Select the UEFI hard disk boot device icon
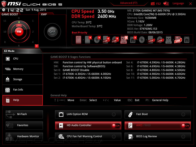196x147 pixels. pos(88,40)
